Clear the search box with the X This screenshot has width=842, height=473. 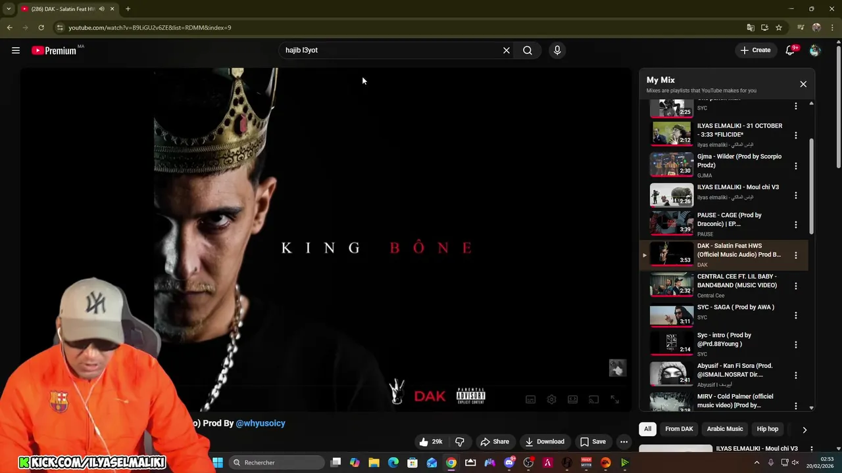click(x=507, y=51)
